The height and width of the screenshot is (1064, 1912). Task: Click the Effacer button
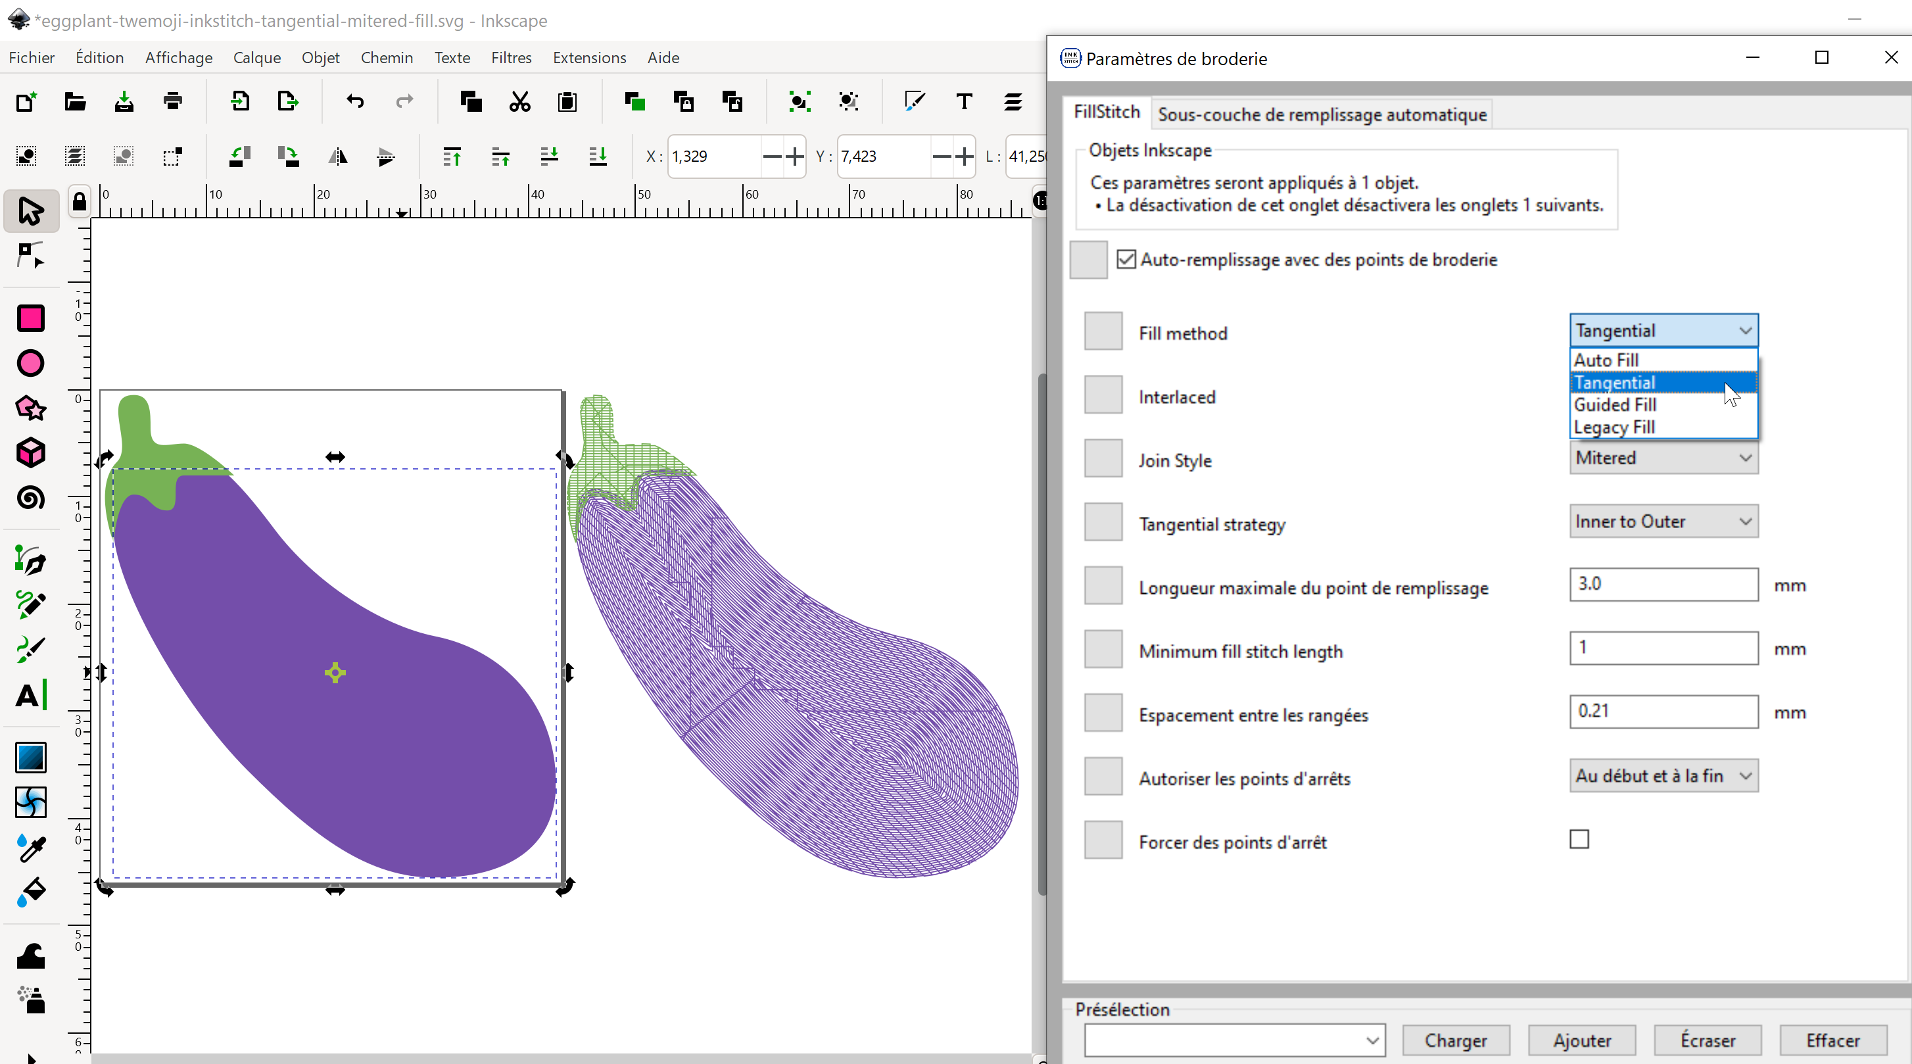[x=1832, y=1040]
